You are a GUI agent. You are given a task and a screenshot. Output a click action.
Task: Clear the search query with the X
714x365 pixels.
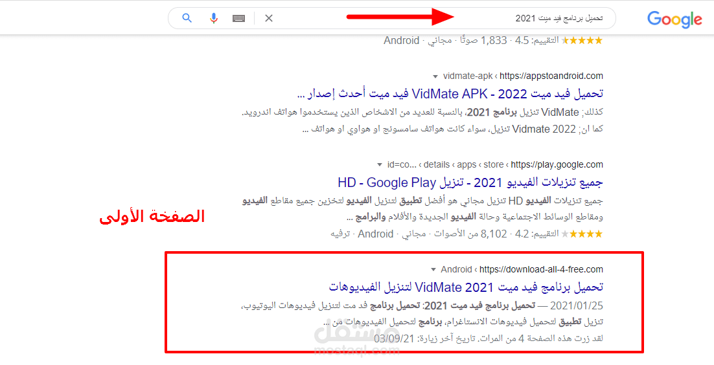click(269, 18)
